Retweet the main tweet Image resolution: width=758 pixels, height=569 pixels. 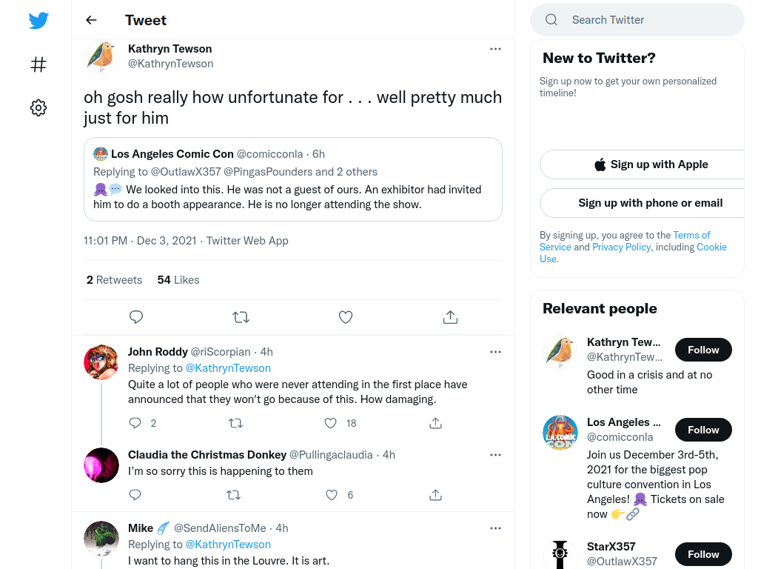coord(241,317)
